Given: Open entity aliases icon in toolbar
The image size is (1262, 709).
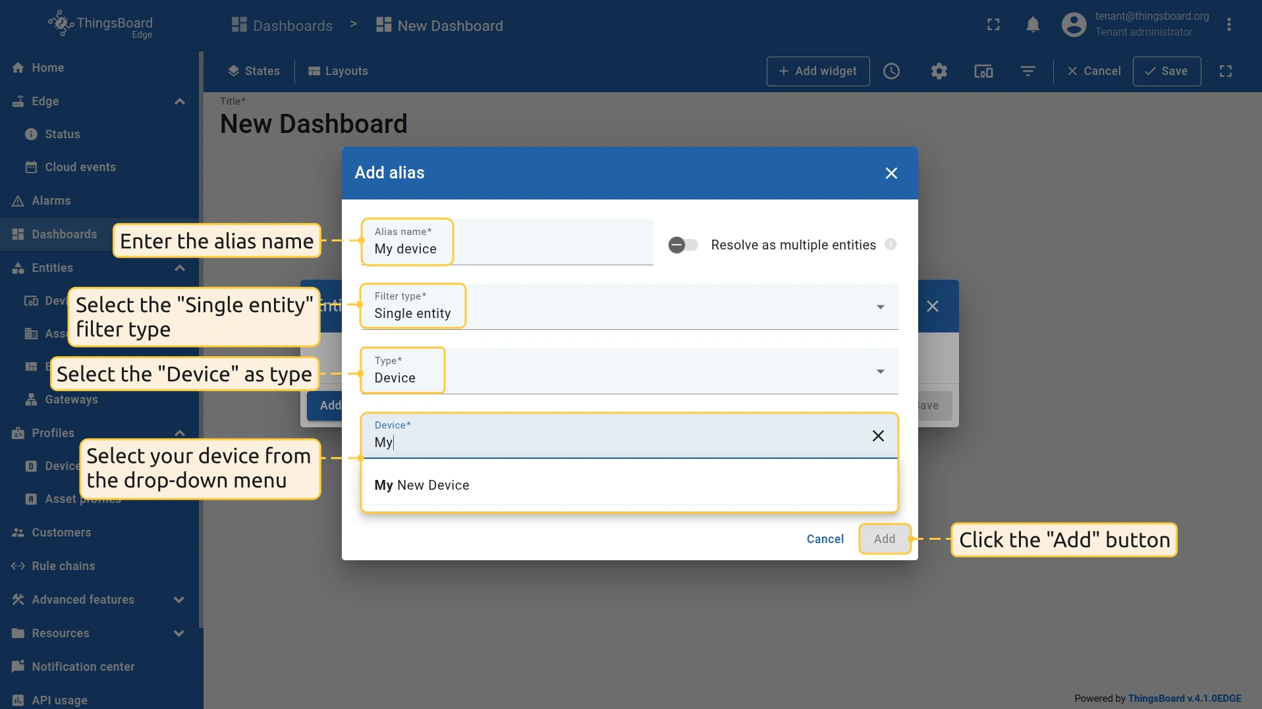Looking at the screenshot, I should click(x=983, y=71).
